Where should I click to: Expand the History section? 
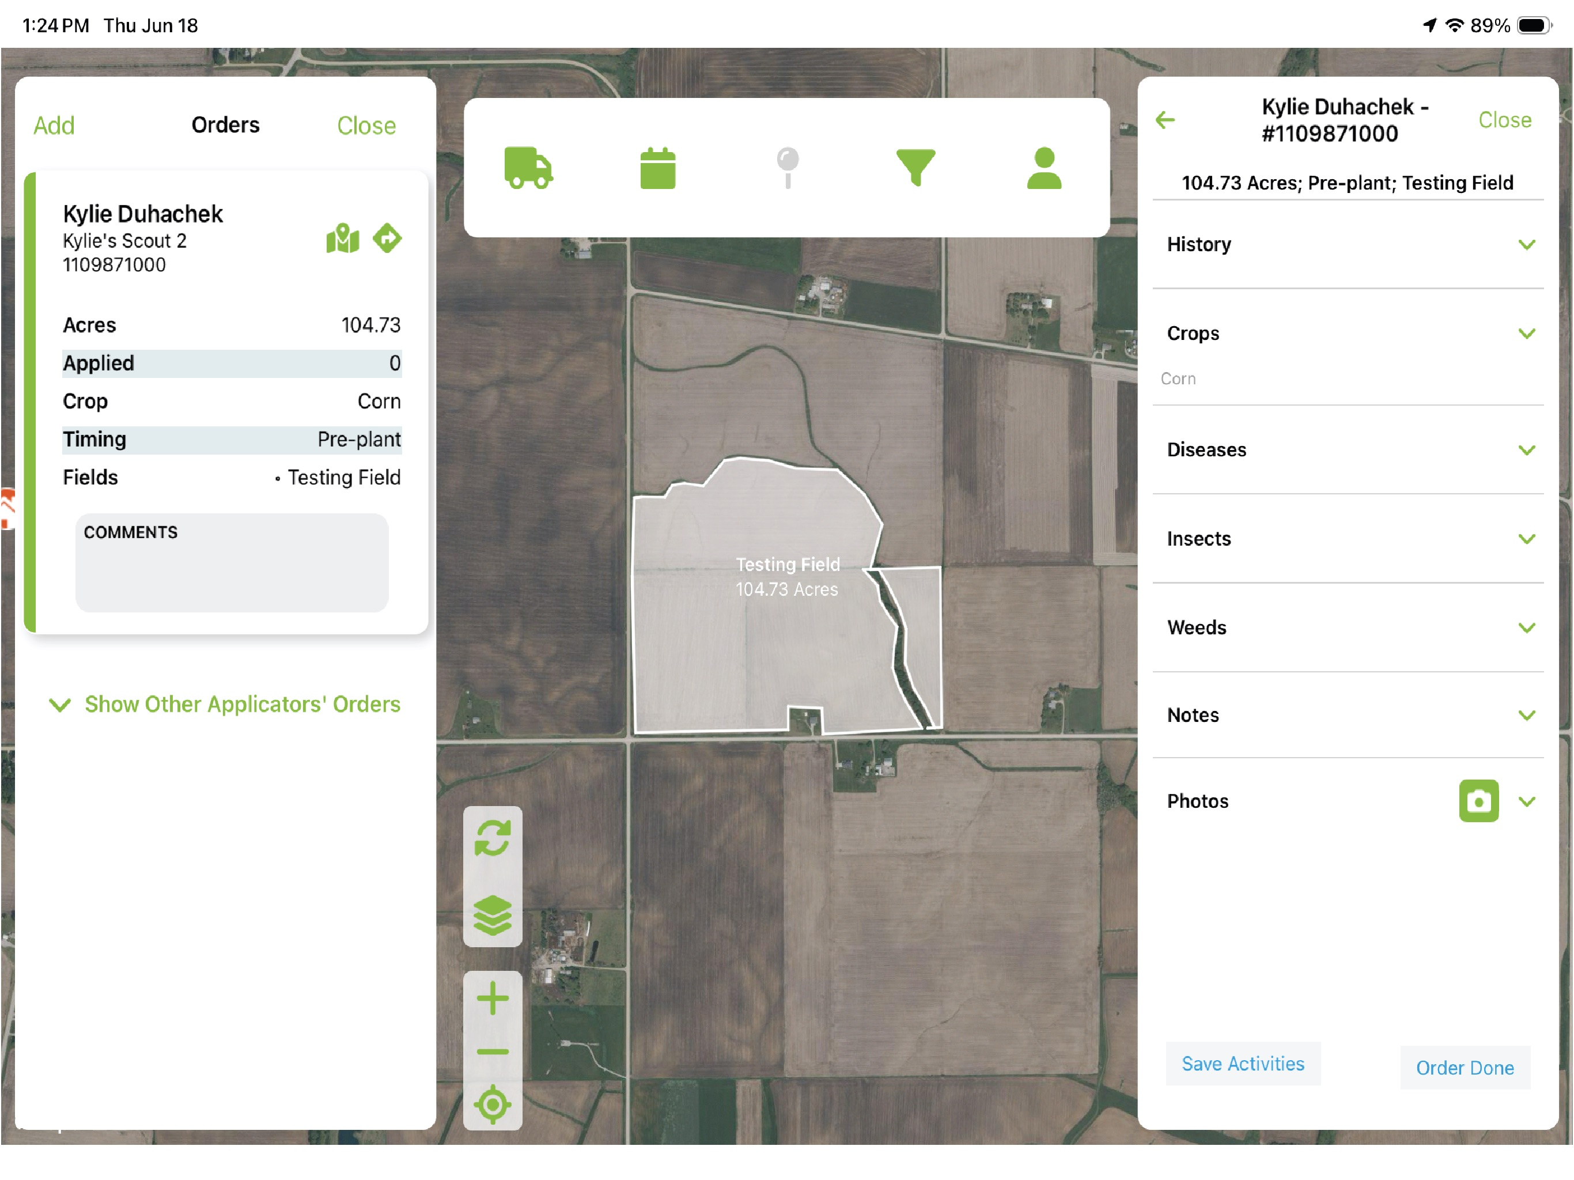1348,245
